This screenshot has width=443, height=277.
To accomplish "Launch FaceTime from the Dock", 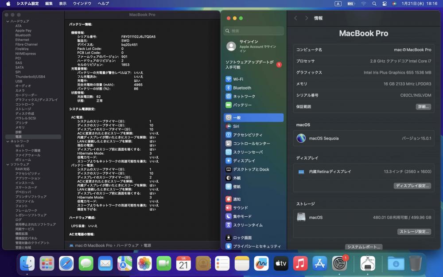I will pos(163,263).
